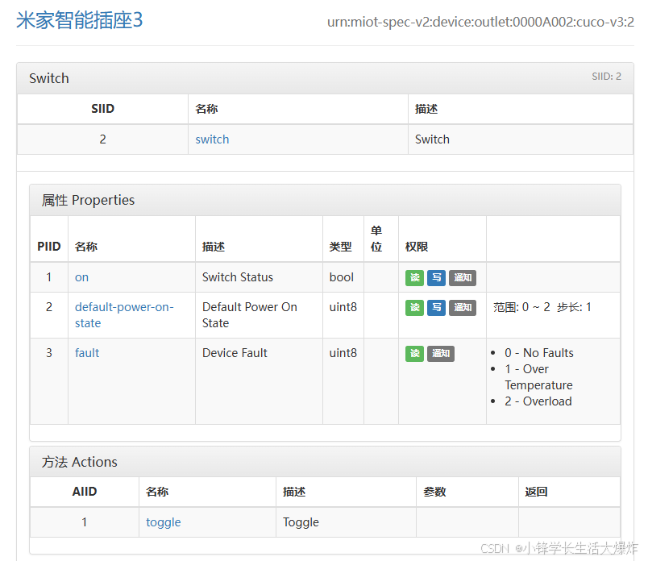Image resolution: width=648 pixels, height=561 pixels.
Task: Select the urn:miot-spec-v2 device identifier text
Action: coord(480,22)
